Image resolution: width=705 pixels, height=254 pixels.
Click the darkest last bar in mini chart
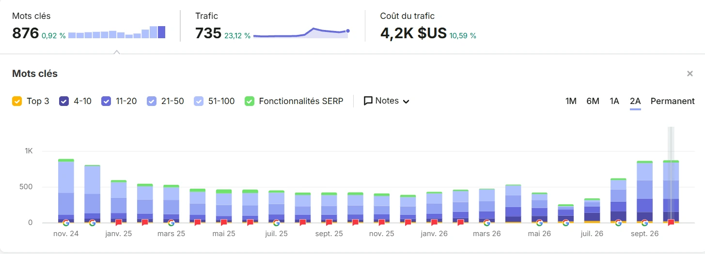[x=162, y=32]
